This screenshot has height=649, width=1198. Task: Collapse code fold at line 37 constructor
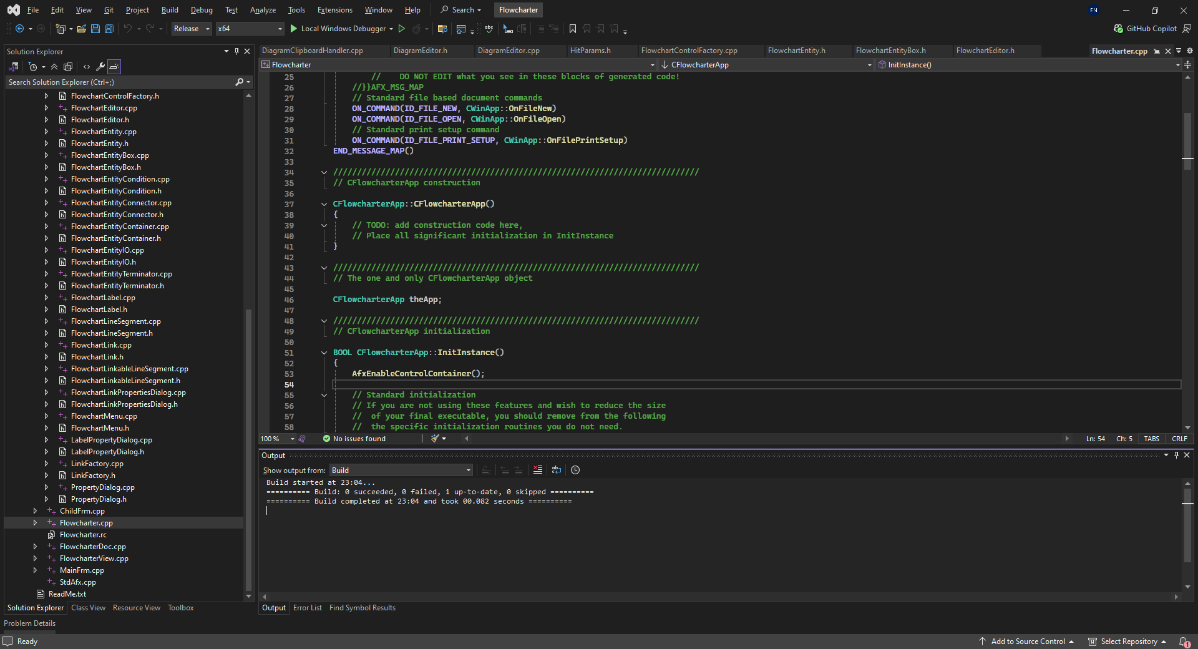coord(324,204)
